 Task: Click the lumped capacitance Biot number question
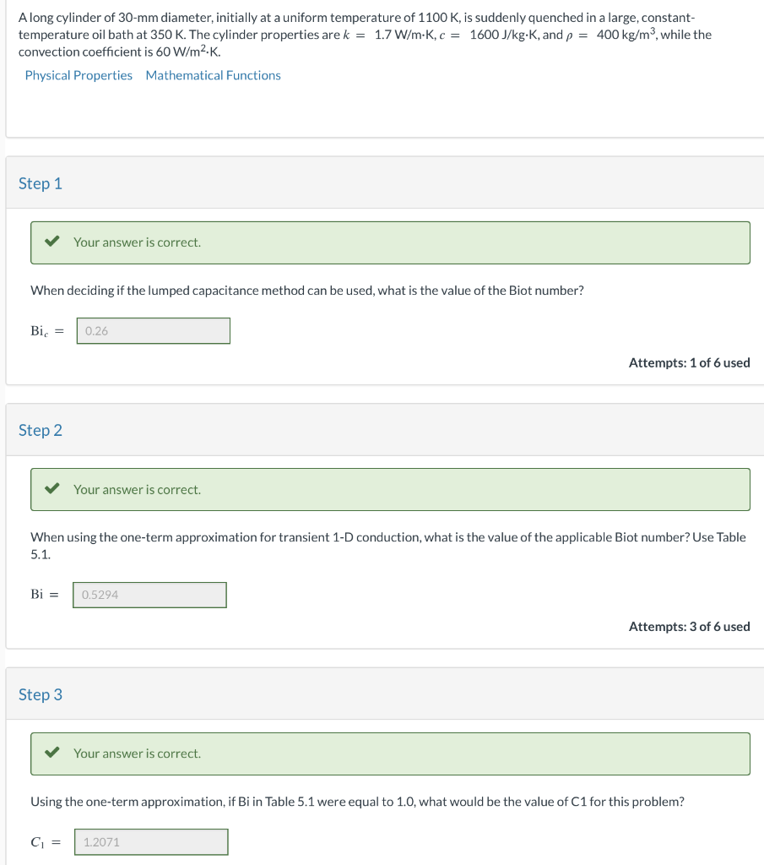pos(307,291)
